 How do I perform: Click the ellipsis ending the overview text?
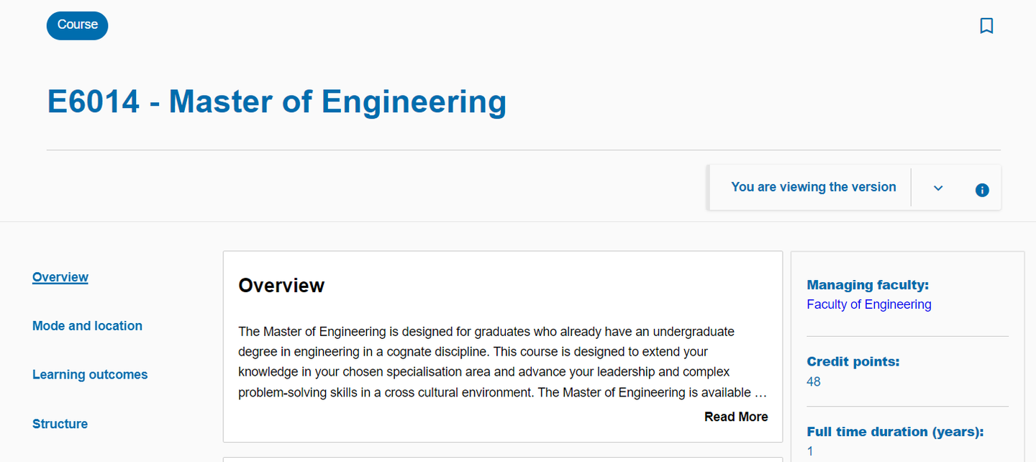point(760,393)
